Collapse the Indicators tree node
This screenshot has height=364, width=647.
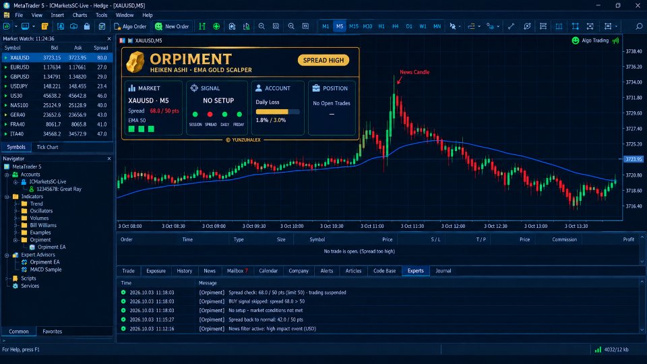coord(7,197)
